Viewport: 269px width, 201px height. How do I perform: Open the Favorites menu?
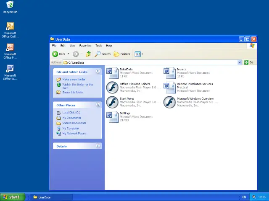(85, 45)
